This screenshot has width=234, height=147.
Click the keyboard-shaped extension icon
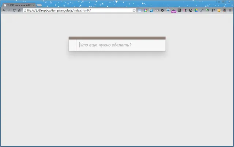[157, 11]
